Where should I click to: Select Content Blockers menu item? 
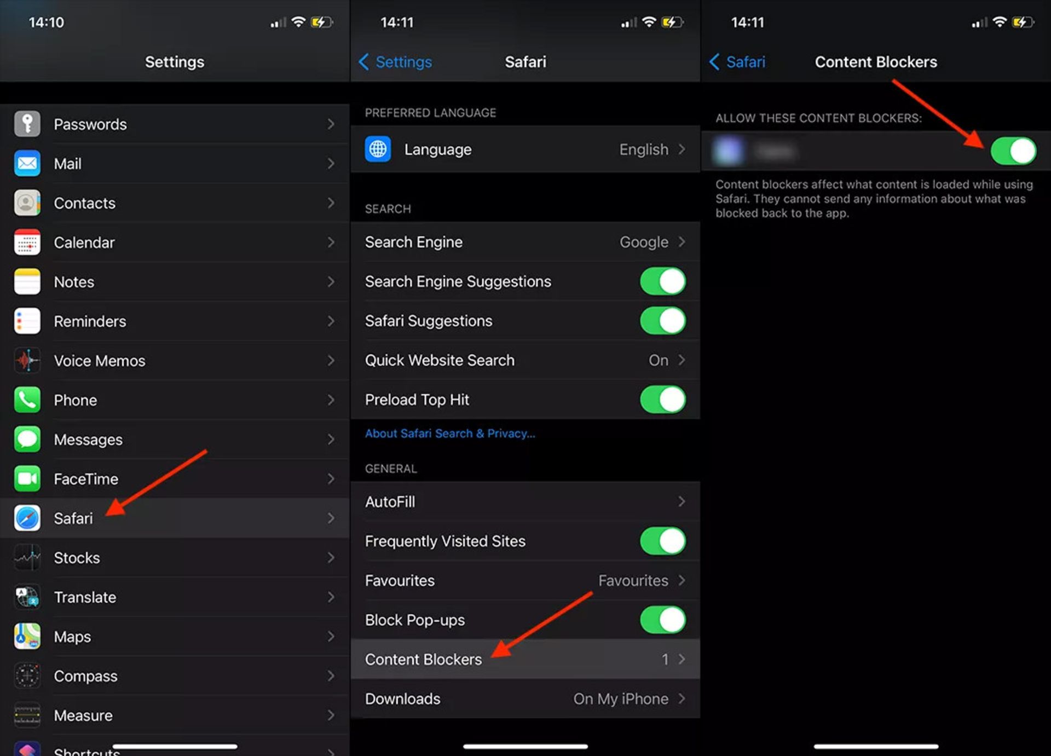(x=525, y=660)
